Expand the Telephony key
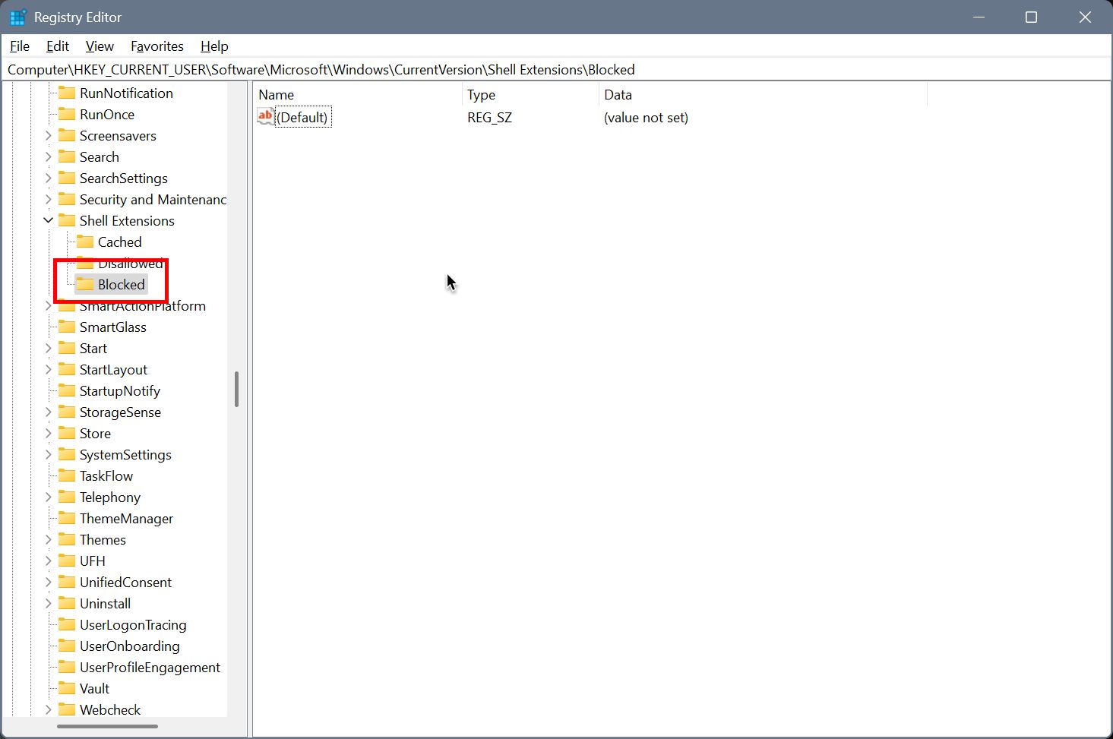Image resolution: width=1113 pixels, height=739 pixels. (49, 497)
